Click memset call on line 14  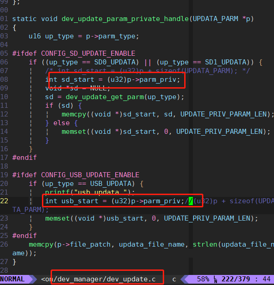74,132
